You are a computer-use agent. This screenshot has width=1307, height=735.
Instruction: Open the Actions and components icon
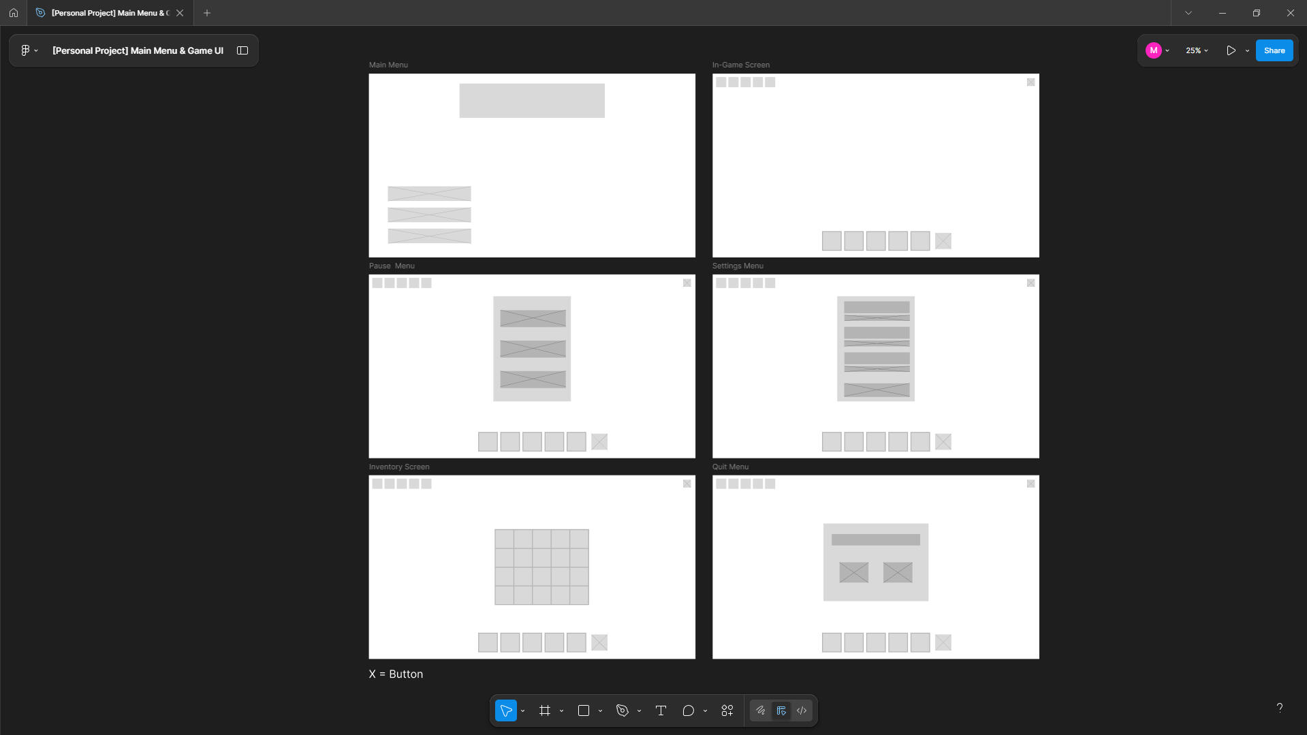727,710
